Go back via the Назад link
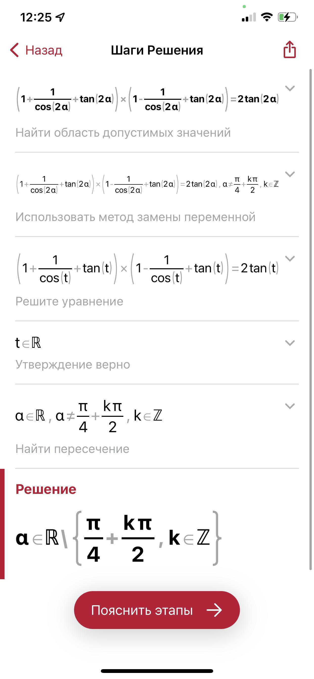314x679 pixels. (x=44, y=50)
